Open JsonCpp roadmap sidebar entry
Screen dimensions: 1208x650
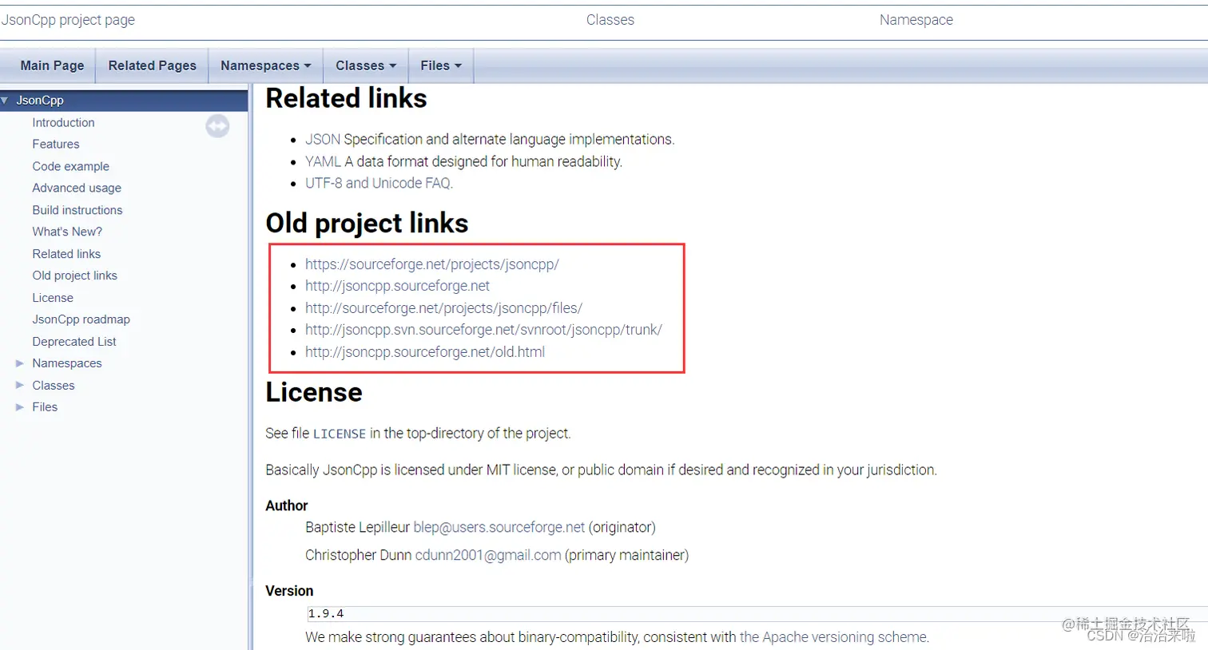pos(81,319)
